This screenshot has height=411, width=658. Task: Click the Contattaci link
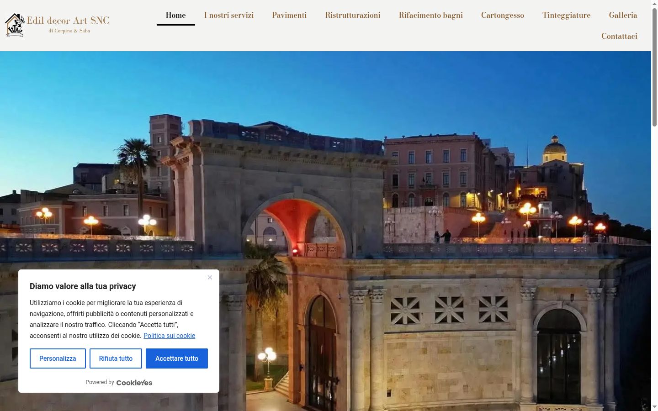(x=619, y=36)
